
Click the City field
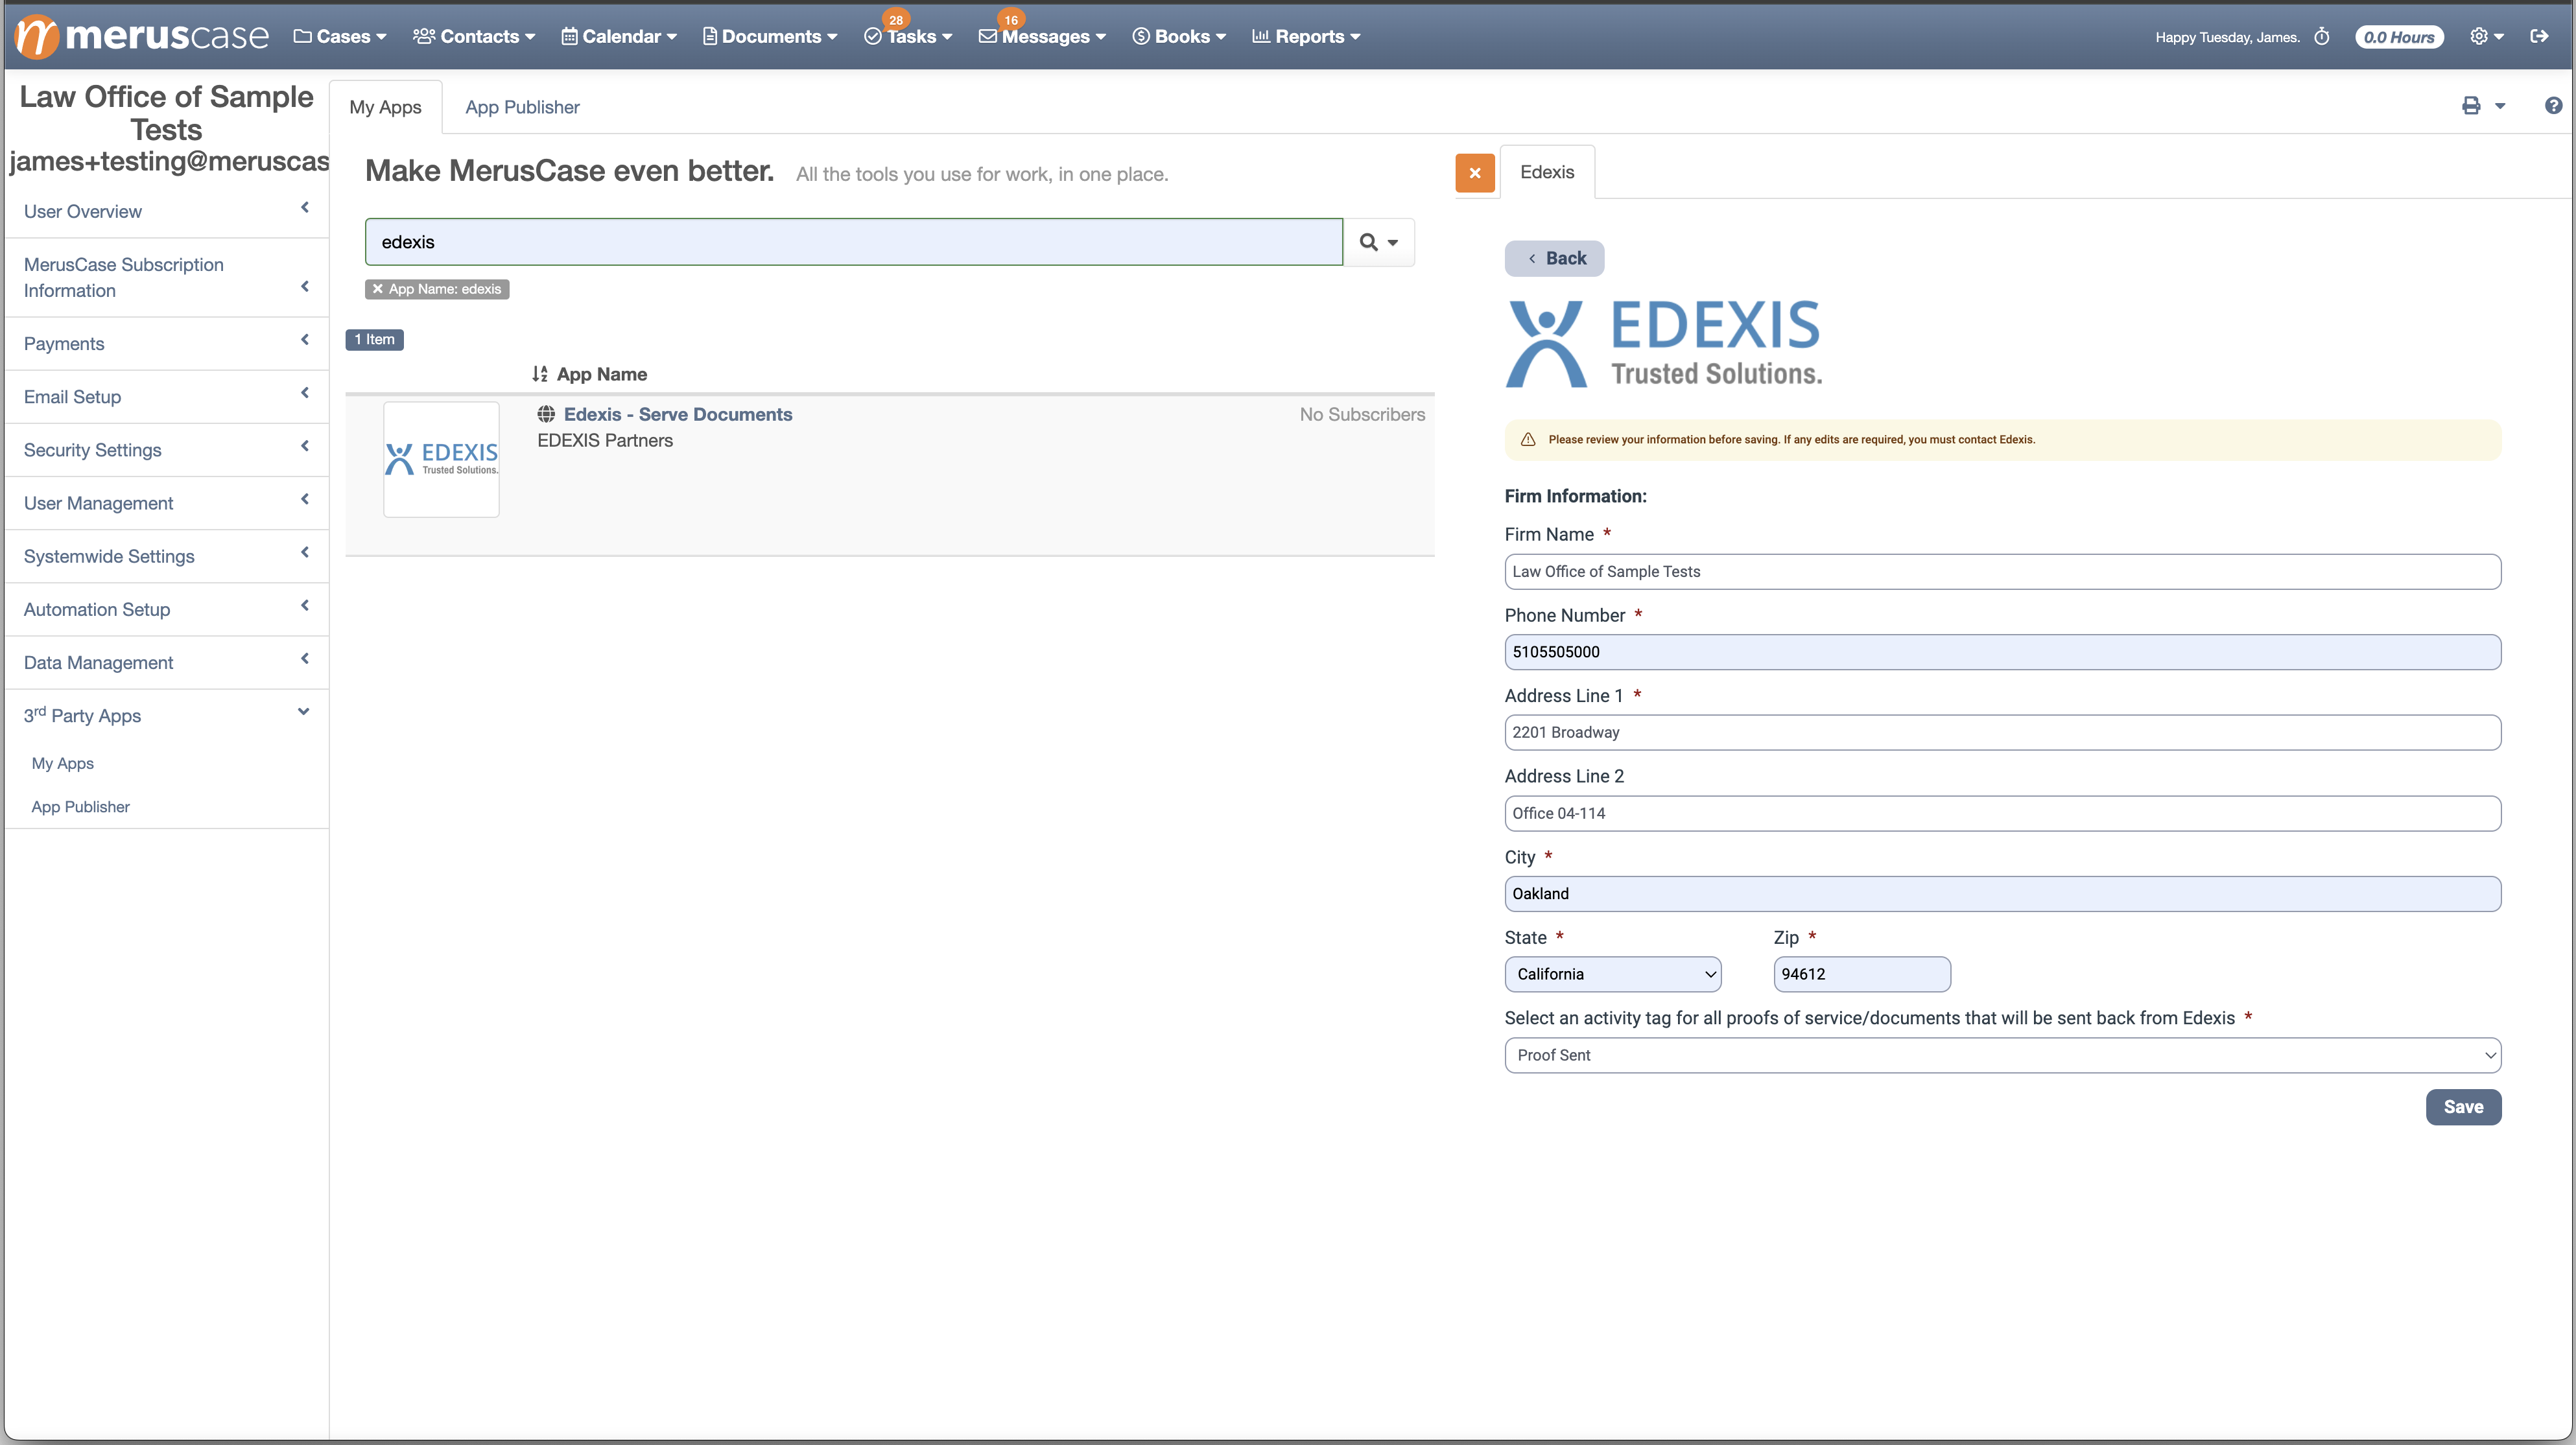coord(2002,894)
